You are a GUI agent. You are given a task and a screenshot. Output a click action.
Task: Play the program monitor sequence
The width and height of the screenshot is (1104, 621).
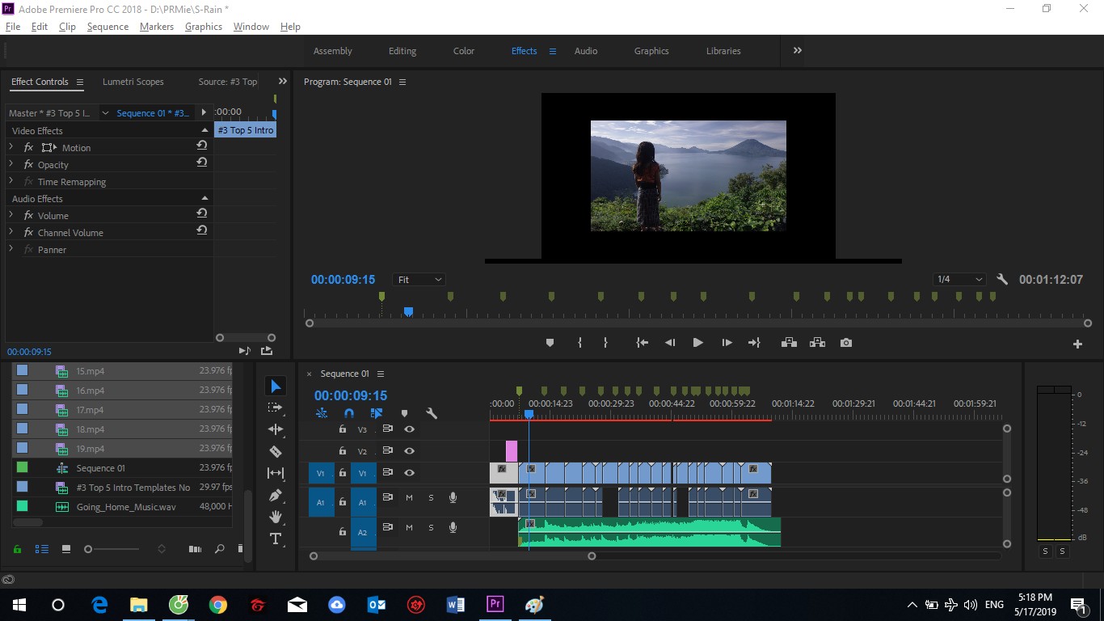click(697, 343)
